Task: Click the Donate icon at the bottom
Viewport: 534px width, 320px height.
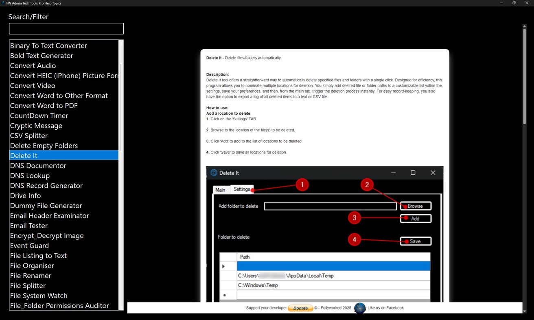Action: coord(300,308)
